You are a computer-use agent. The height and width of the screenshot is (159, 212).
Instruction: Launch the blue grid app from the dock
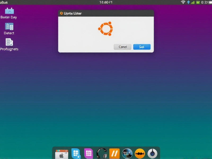point(75,153)
